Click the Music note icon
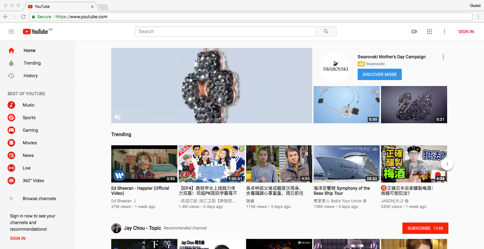Image resolution: width=484 pixels, height=249 pixels. (x=11, y=105)
